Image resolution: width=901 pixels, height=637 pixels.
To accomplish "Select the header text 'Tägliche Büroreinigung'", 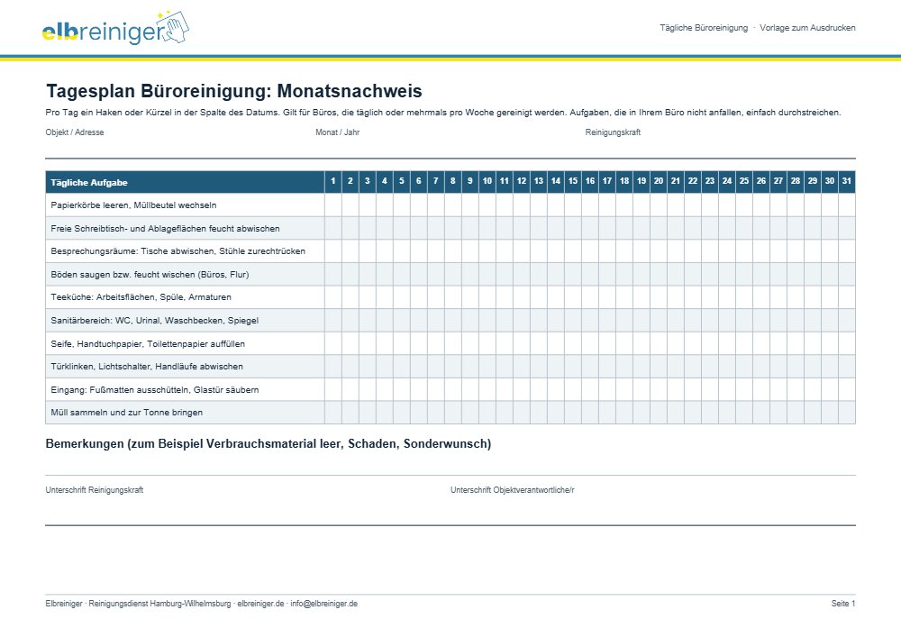I will point(704,28).
